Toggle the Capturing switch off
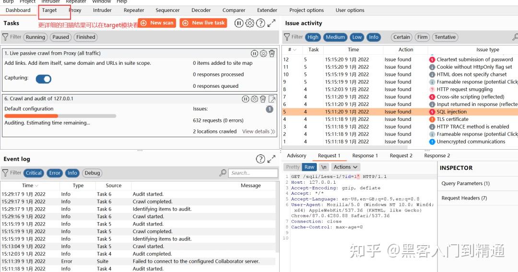The width and height of the screenshot is (518, 272). pyautogui.click(x=44, y=79)
